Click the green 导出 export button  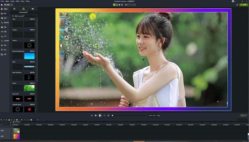click(x=244, y=5)
